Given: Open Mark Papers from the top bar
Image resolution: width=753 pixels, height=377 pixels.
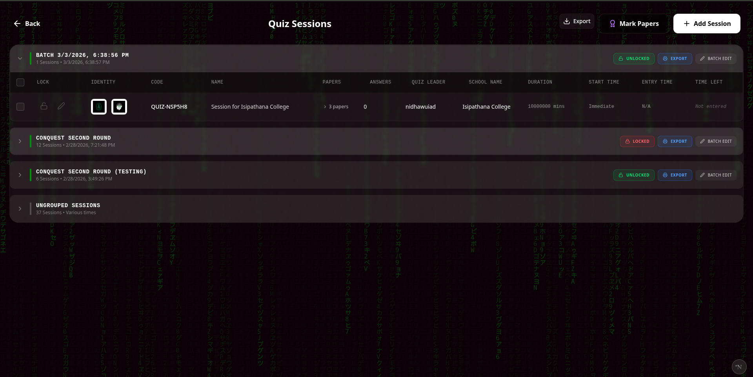Looking at the screenshot, I should coord(638,24).
